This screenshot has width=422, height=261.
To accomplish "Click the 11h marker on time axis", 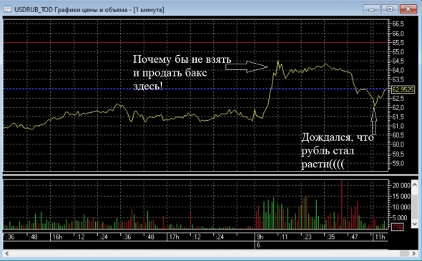I will tap(380, 237).
